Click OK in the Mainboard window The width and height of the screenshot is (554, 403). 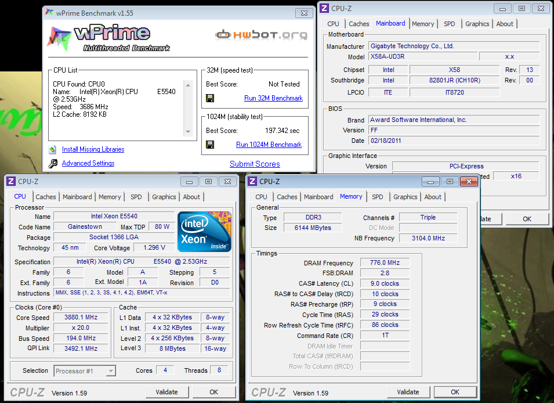[527, 219]
